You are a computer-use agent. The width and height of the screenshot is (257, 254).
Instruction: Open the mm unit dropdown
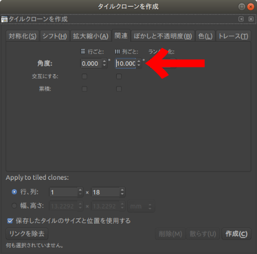tap(141, 206)
